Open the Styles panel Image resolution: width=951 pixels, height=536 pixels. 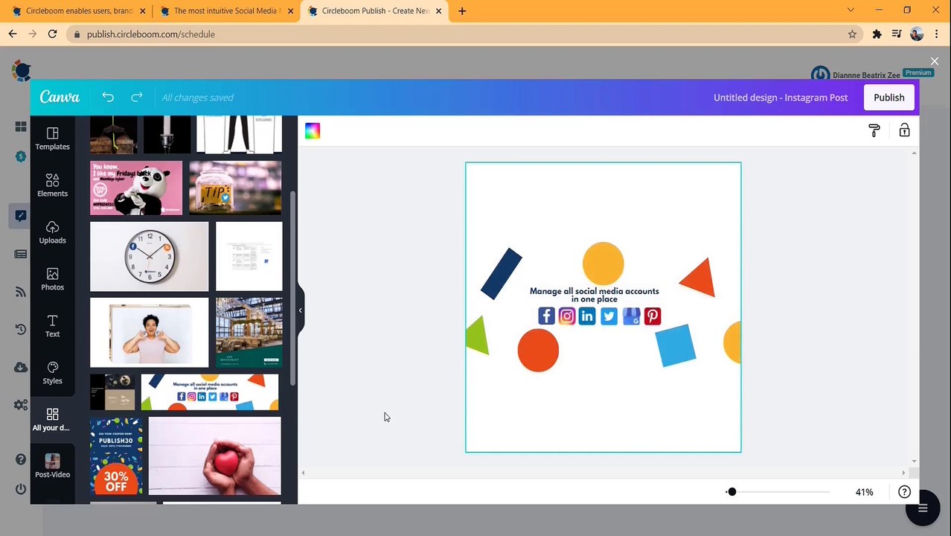coord(52,373)
